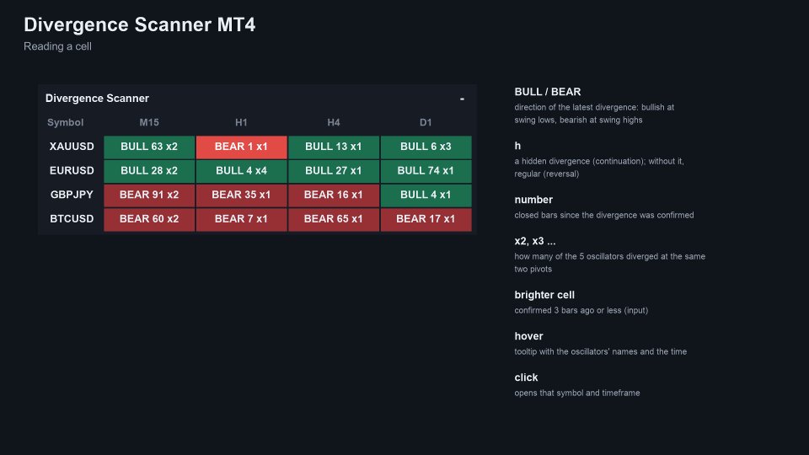Click the Divergence Scanner panel title
The image size is (809, 455).
coord(97,99)
